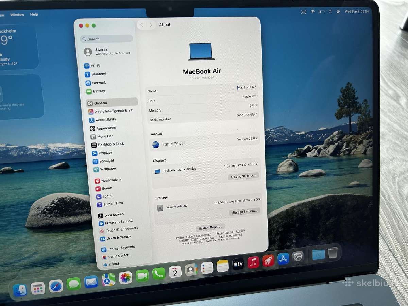
Task: Open the Window menu
Action: point(17,15)
